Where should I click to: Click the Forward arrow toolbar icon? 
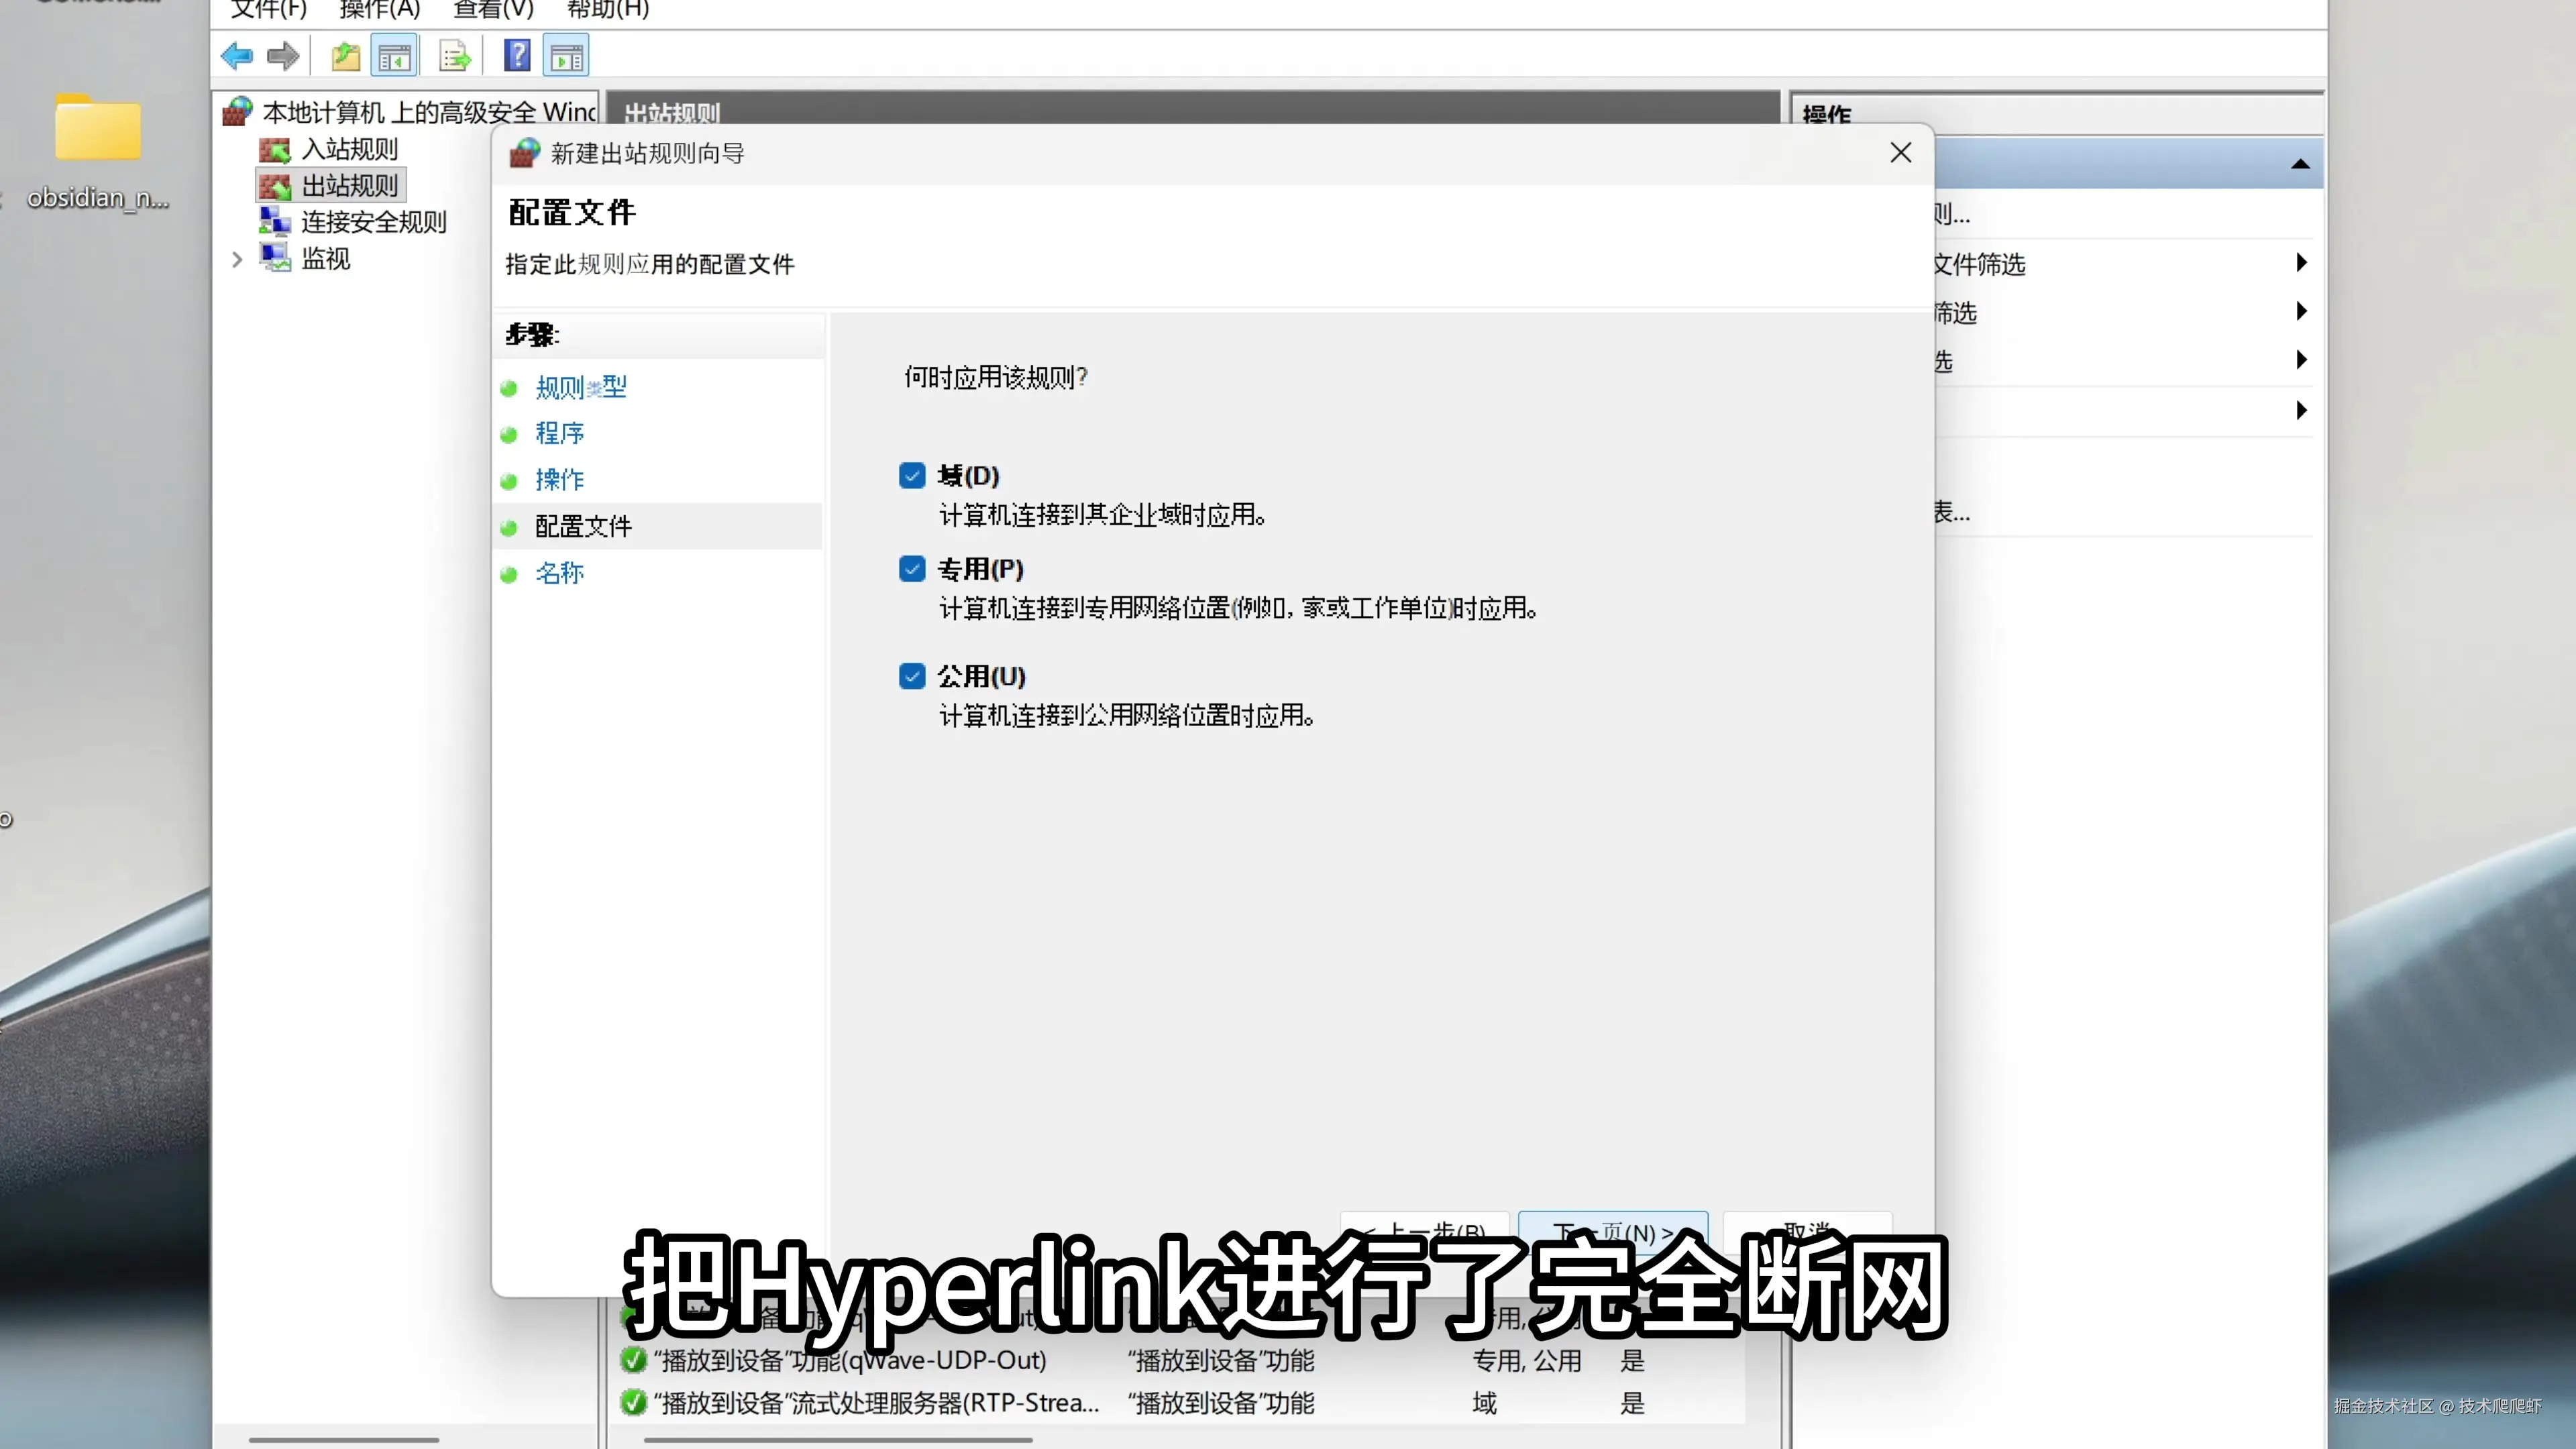point(283,56)
